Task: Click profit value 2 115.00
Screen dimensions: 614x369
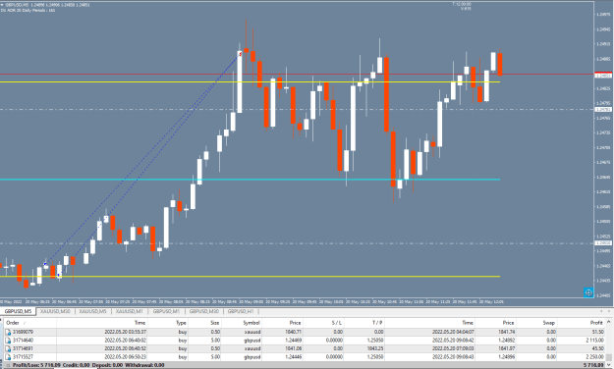Action: [594, 341]
